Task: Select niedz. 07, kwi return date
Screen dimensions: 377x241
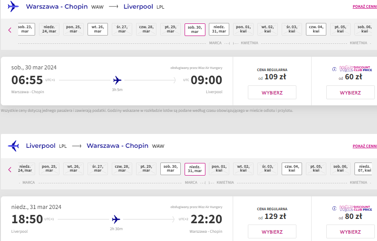Action: (364, 169)
